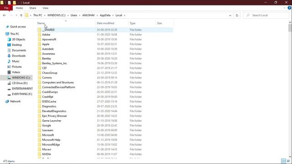The height and width of the screenshot is (164, 292).
Task: Open Customize Quick Access Toolbar dropdown
Action: pyautogui.click(x=19, y=3)
